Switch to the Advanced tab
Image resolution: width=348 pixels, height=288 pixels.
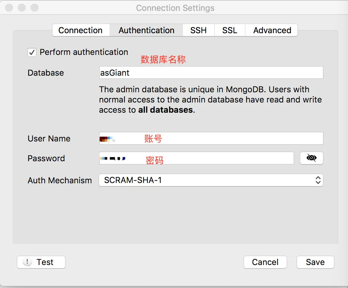click(x=272, y=30)
